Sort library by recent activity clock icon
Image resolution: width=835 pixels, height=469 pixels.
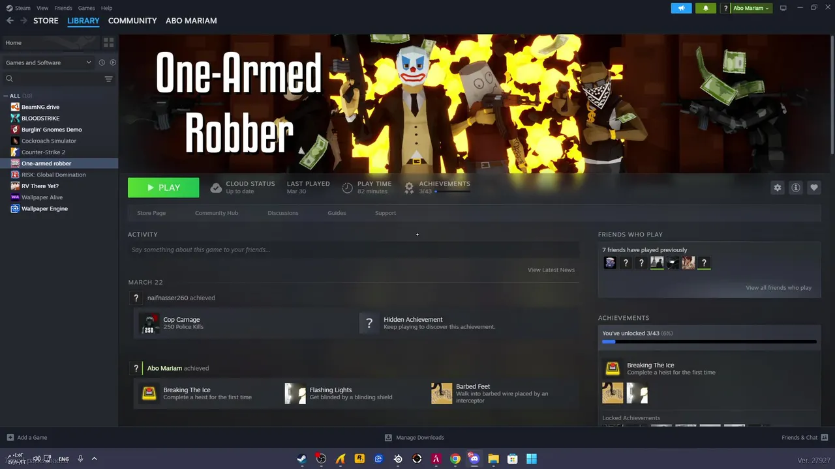102,63
